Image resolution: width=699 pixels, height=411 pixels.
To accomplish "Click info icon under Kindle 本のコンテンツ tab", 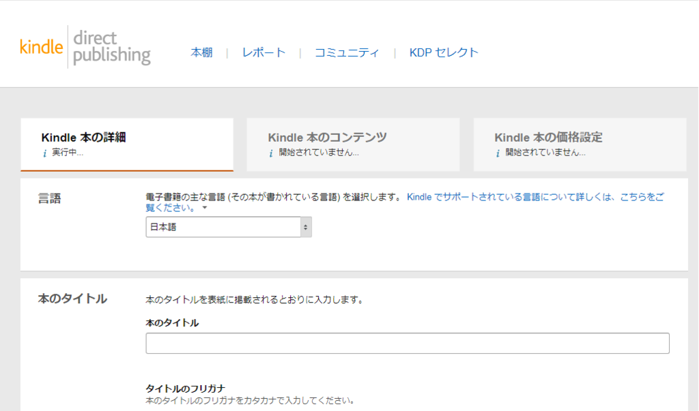I will click(271, 153).
